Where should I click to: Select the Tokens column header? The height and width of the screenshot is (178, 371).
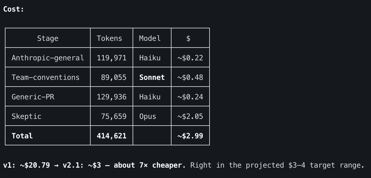(109, 38)
